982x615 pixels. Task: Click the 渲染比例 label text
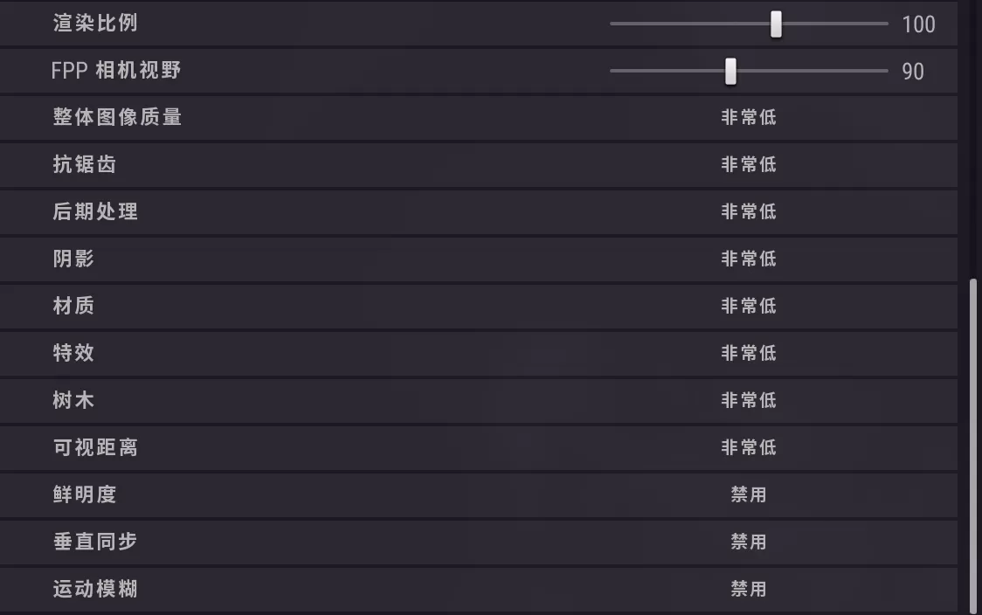pos(95,24)
